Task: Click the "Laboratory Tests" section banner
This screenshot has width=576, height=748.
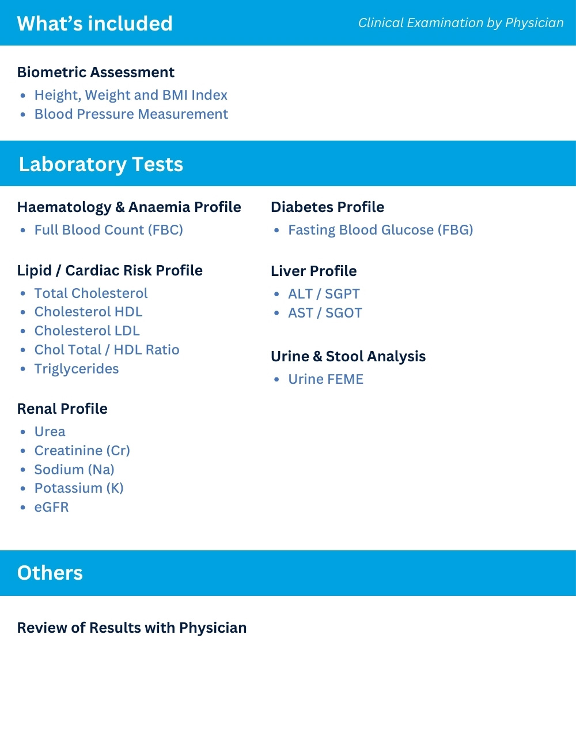Action: (101, 164)
